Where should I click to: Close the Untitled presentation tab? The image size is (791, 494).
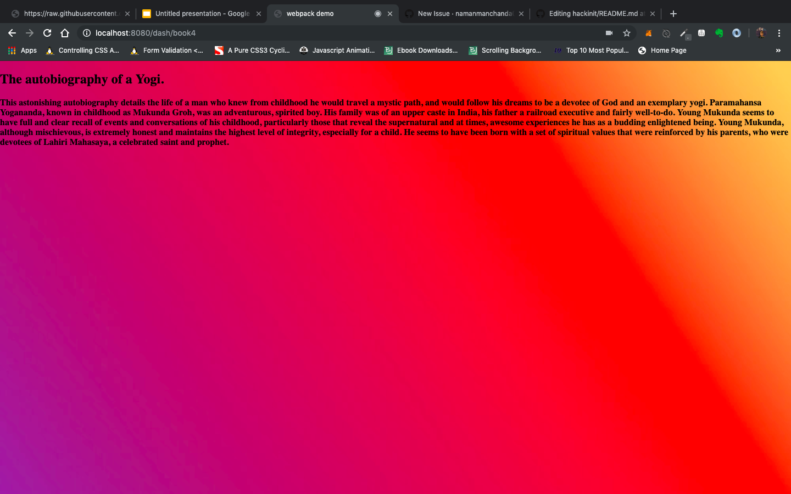pyautogui.click(x=259, y=14)
